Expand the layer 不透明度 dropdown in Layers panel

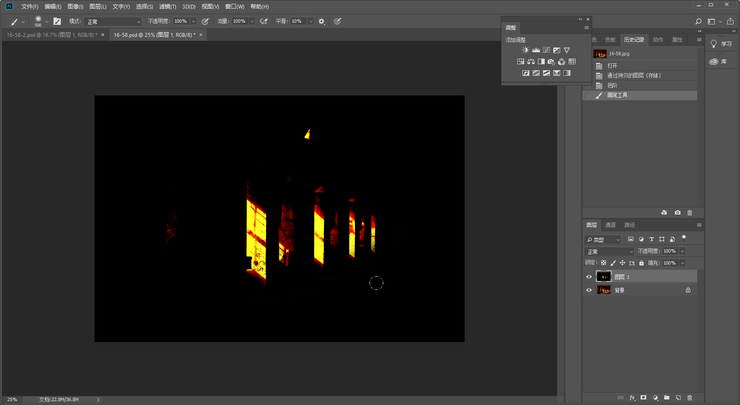[x=683, y=251]
